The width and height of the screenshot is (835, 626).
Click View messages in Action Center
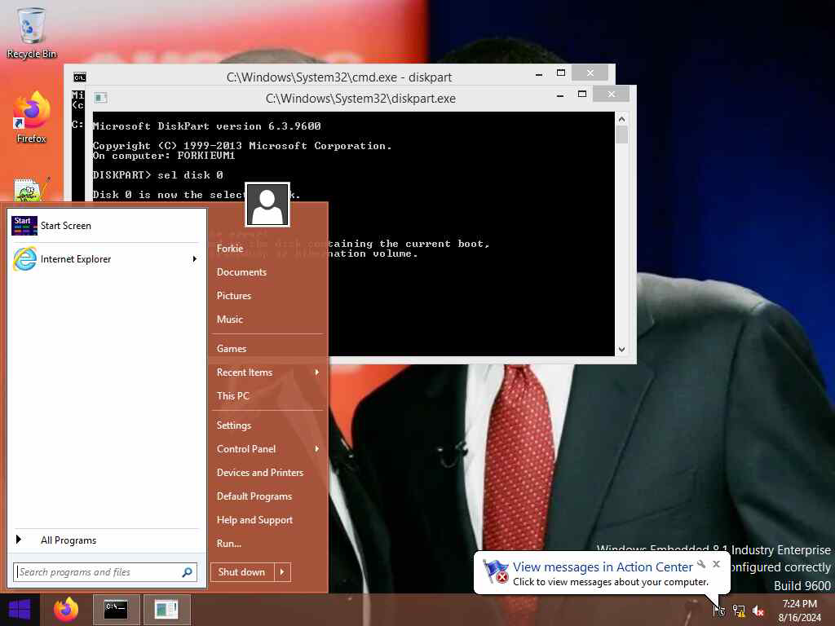[602, 567]
